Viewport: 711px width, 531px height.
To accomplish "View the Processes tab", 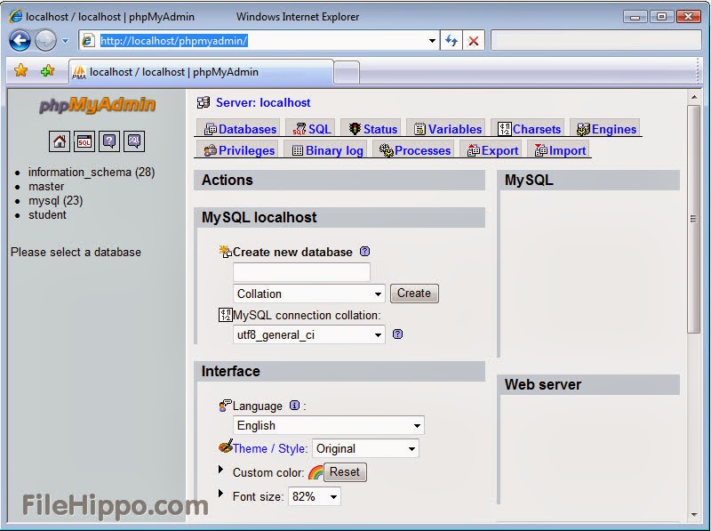I will 415,150.
